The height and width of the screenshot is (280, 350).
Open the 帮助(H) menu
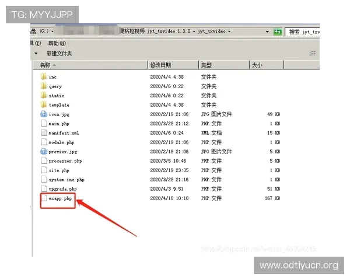(x=57, y=43)
